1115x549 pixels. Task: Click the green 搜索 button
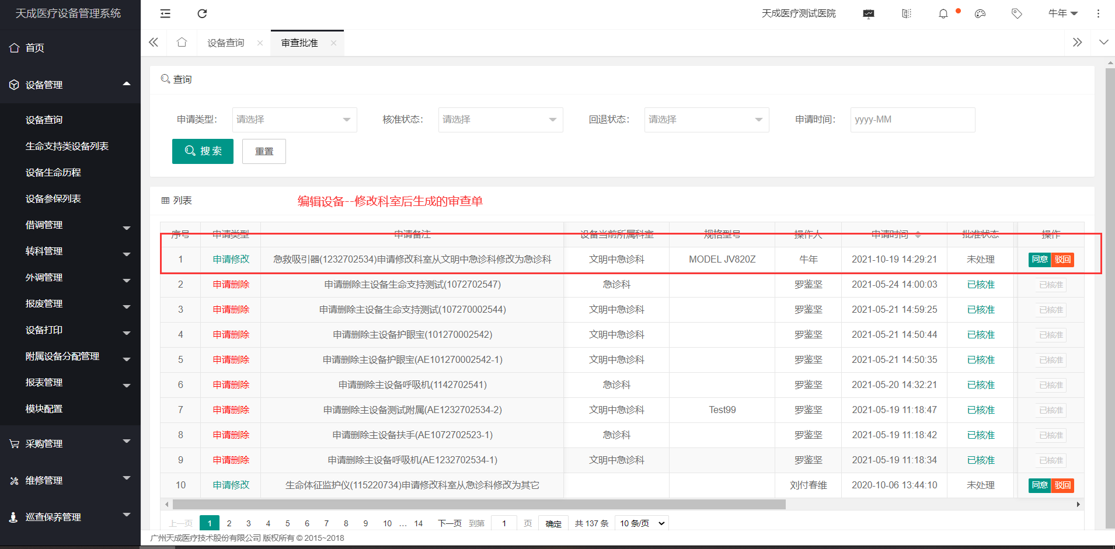(x=203, y=151)
